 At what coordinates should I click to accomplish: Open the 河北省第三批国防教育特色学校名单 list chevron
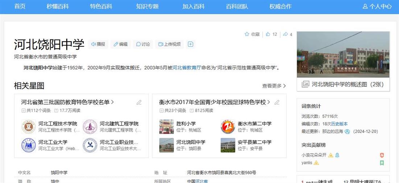112,102
